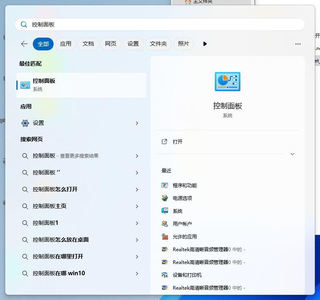Click search icon beside 控制面板怎么放在桌面
320x300 pixels.
(x=25, y=240)
